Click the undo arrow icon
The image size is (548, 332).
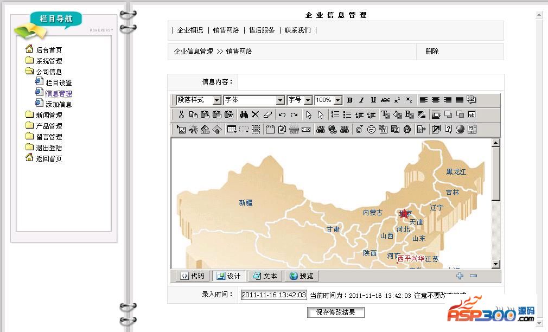(282, 114)
